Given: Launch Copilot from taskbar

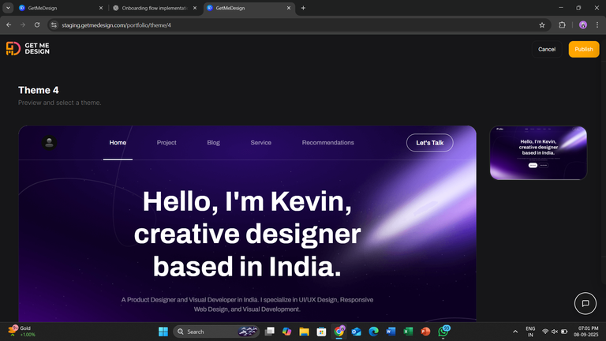Looking at the screenshot, I should click(x=286, y=332).
